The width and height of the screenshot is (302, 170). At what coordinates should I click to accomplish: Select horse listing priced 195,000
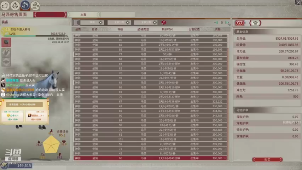[x=150, y=45]
